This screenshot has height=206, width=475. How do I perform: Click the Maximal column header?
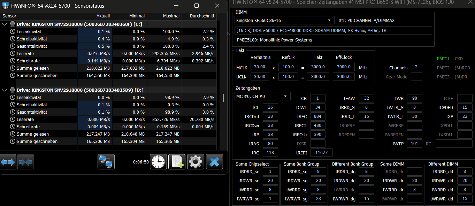pos(164,16)
